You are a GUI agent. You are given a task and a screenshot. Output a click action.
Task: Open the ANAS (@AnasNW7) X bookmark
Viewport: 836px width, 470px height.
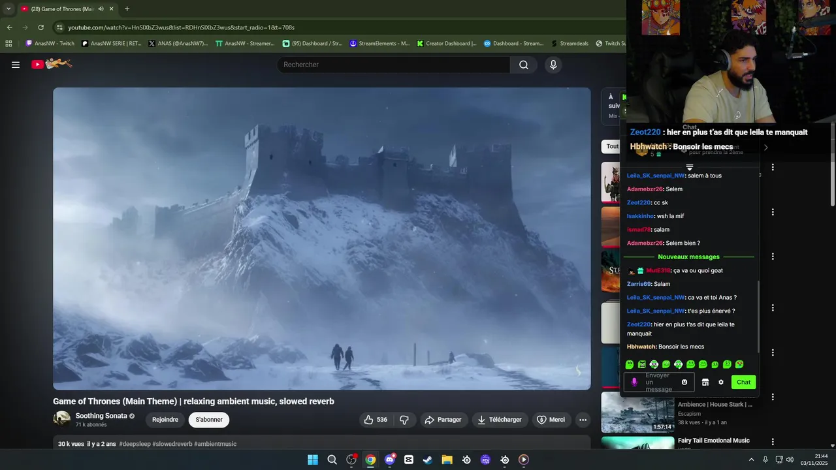[x=178, y=44]
